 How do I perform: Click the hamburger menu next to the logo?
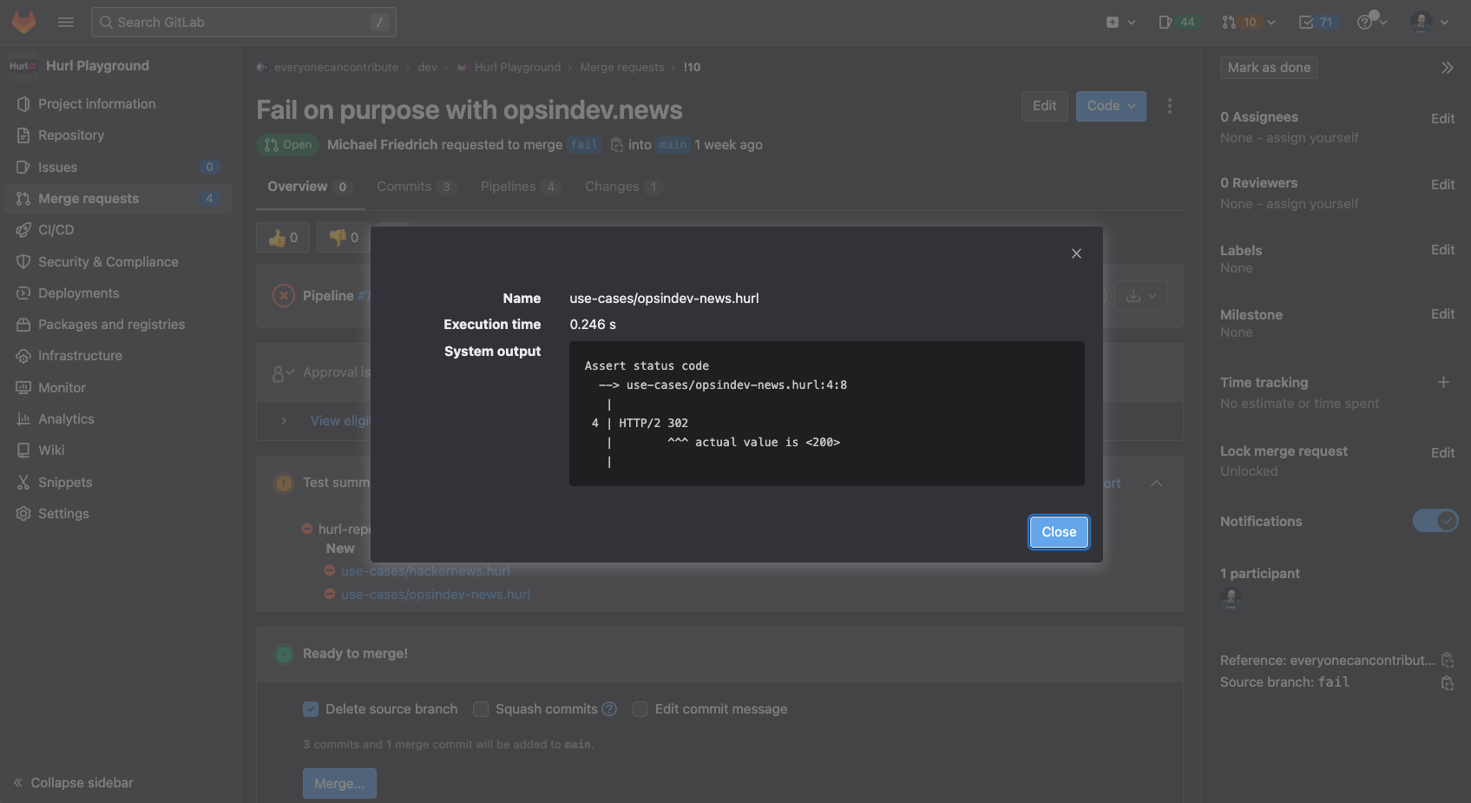click(65, 22)
